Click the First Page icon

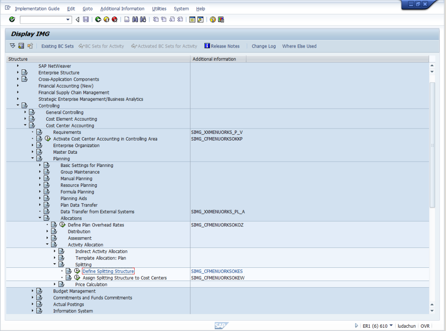[156, 19]
